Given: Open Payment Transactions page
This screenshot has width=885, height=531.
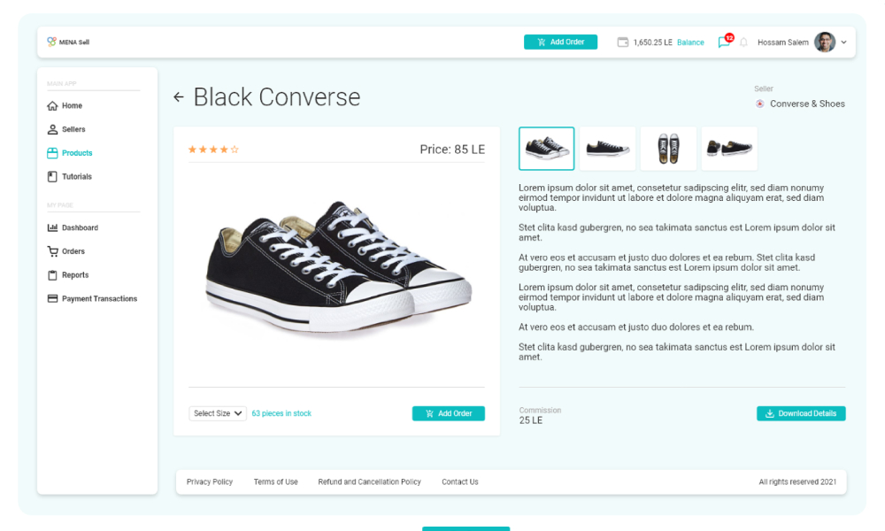Looking at the screenshot, I should [x=98, y=299].
